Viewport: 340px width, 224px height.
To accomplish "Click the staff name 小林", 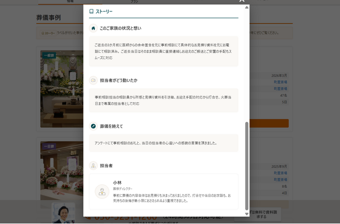I will tap(117, 182).
